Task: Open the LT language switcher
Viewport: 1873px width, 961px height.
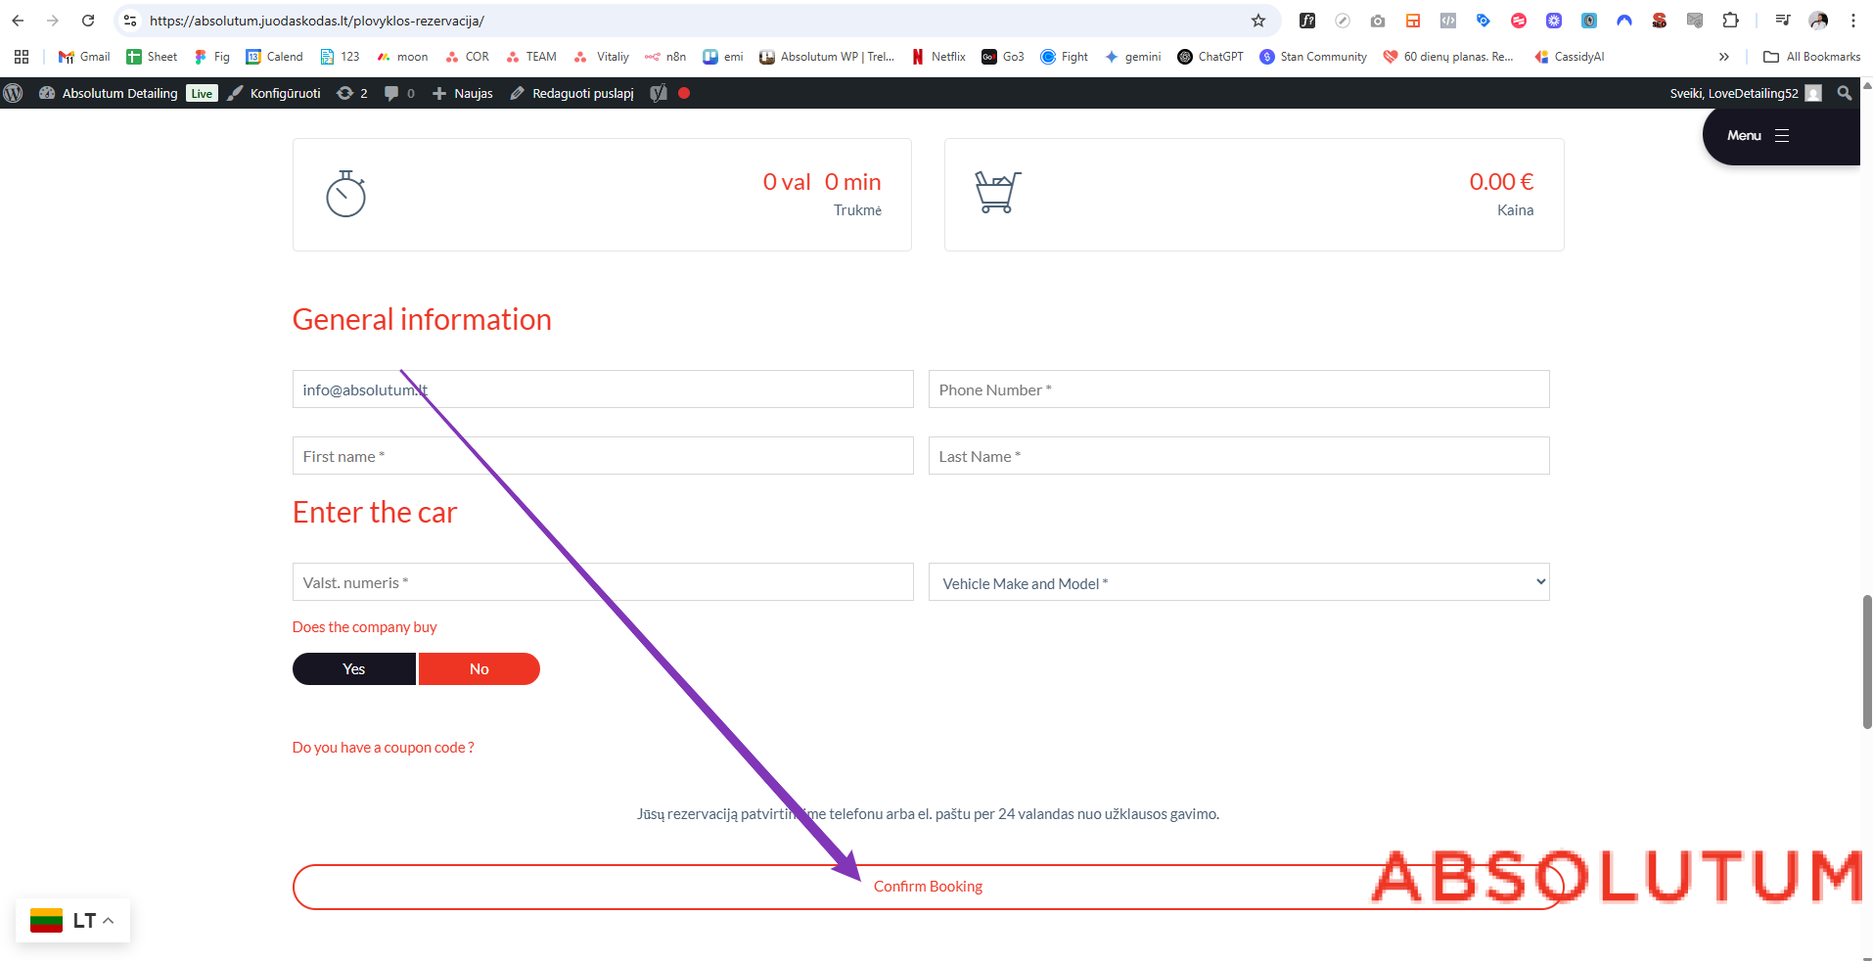Action: click(73, 921)
